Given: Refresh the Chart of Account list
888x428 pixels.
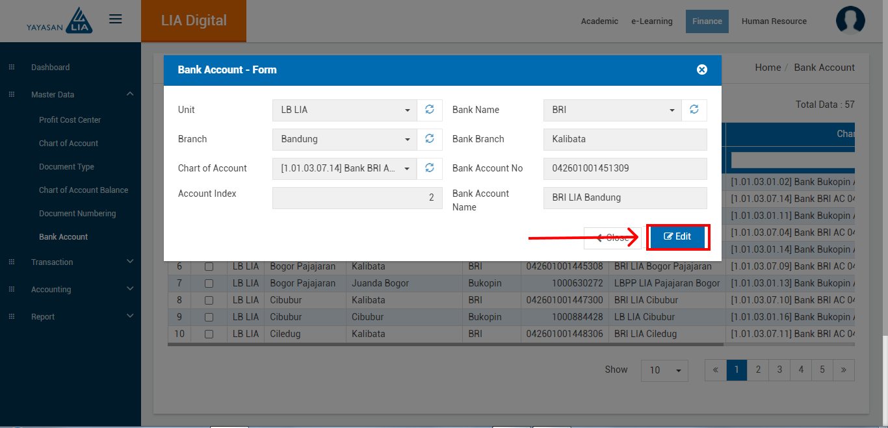Looking at the screenshot, I should (430, 168).
